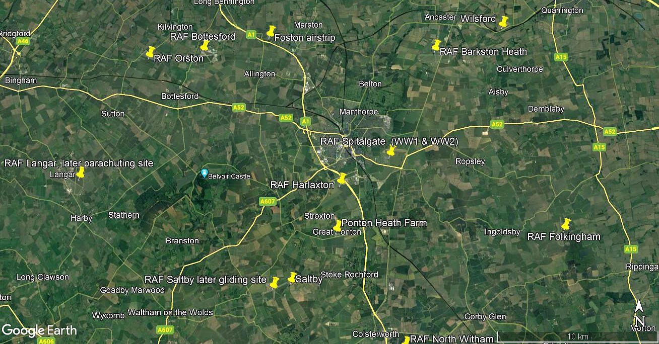
Task: Click the A1 road shield near Foston
Action: click(251, 35)
